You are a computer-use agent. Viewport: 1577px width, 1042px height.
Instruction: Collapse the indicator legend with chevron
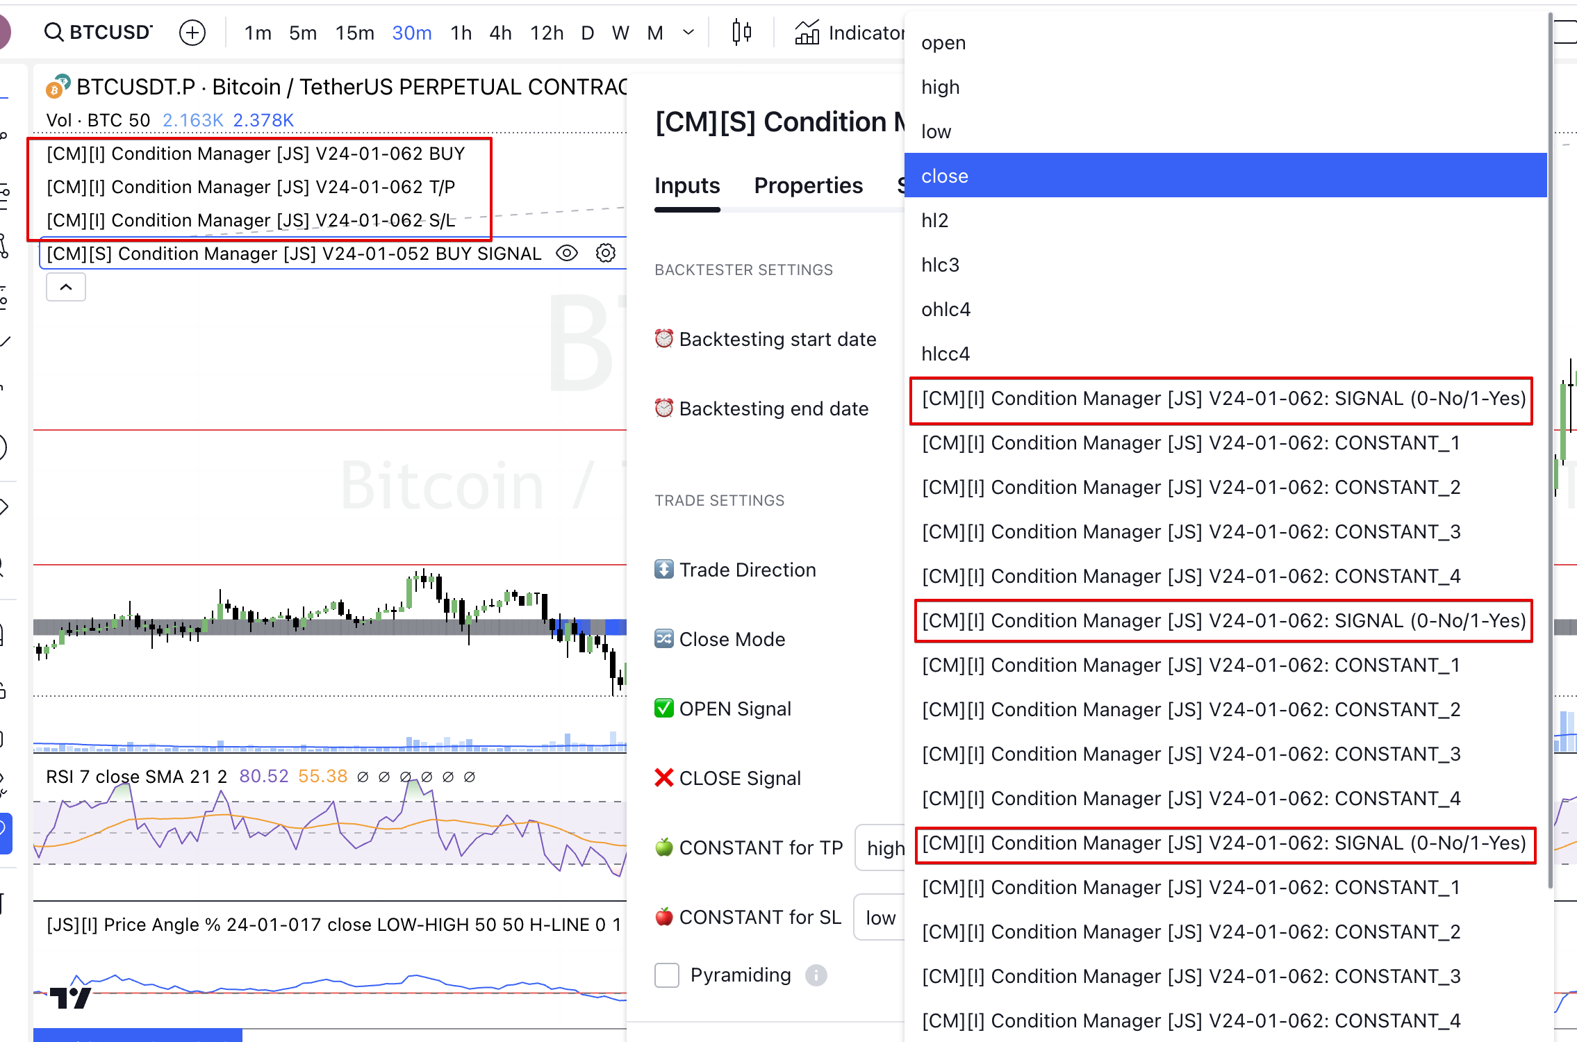point(66,287)
